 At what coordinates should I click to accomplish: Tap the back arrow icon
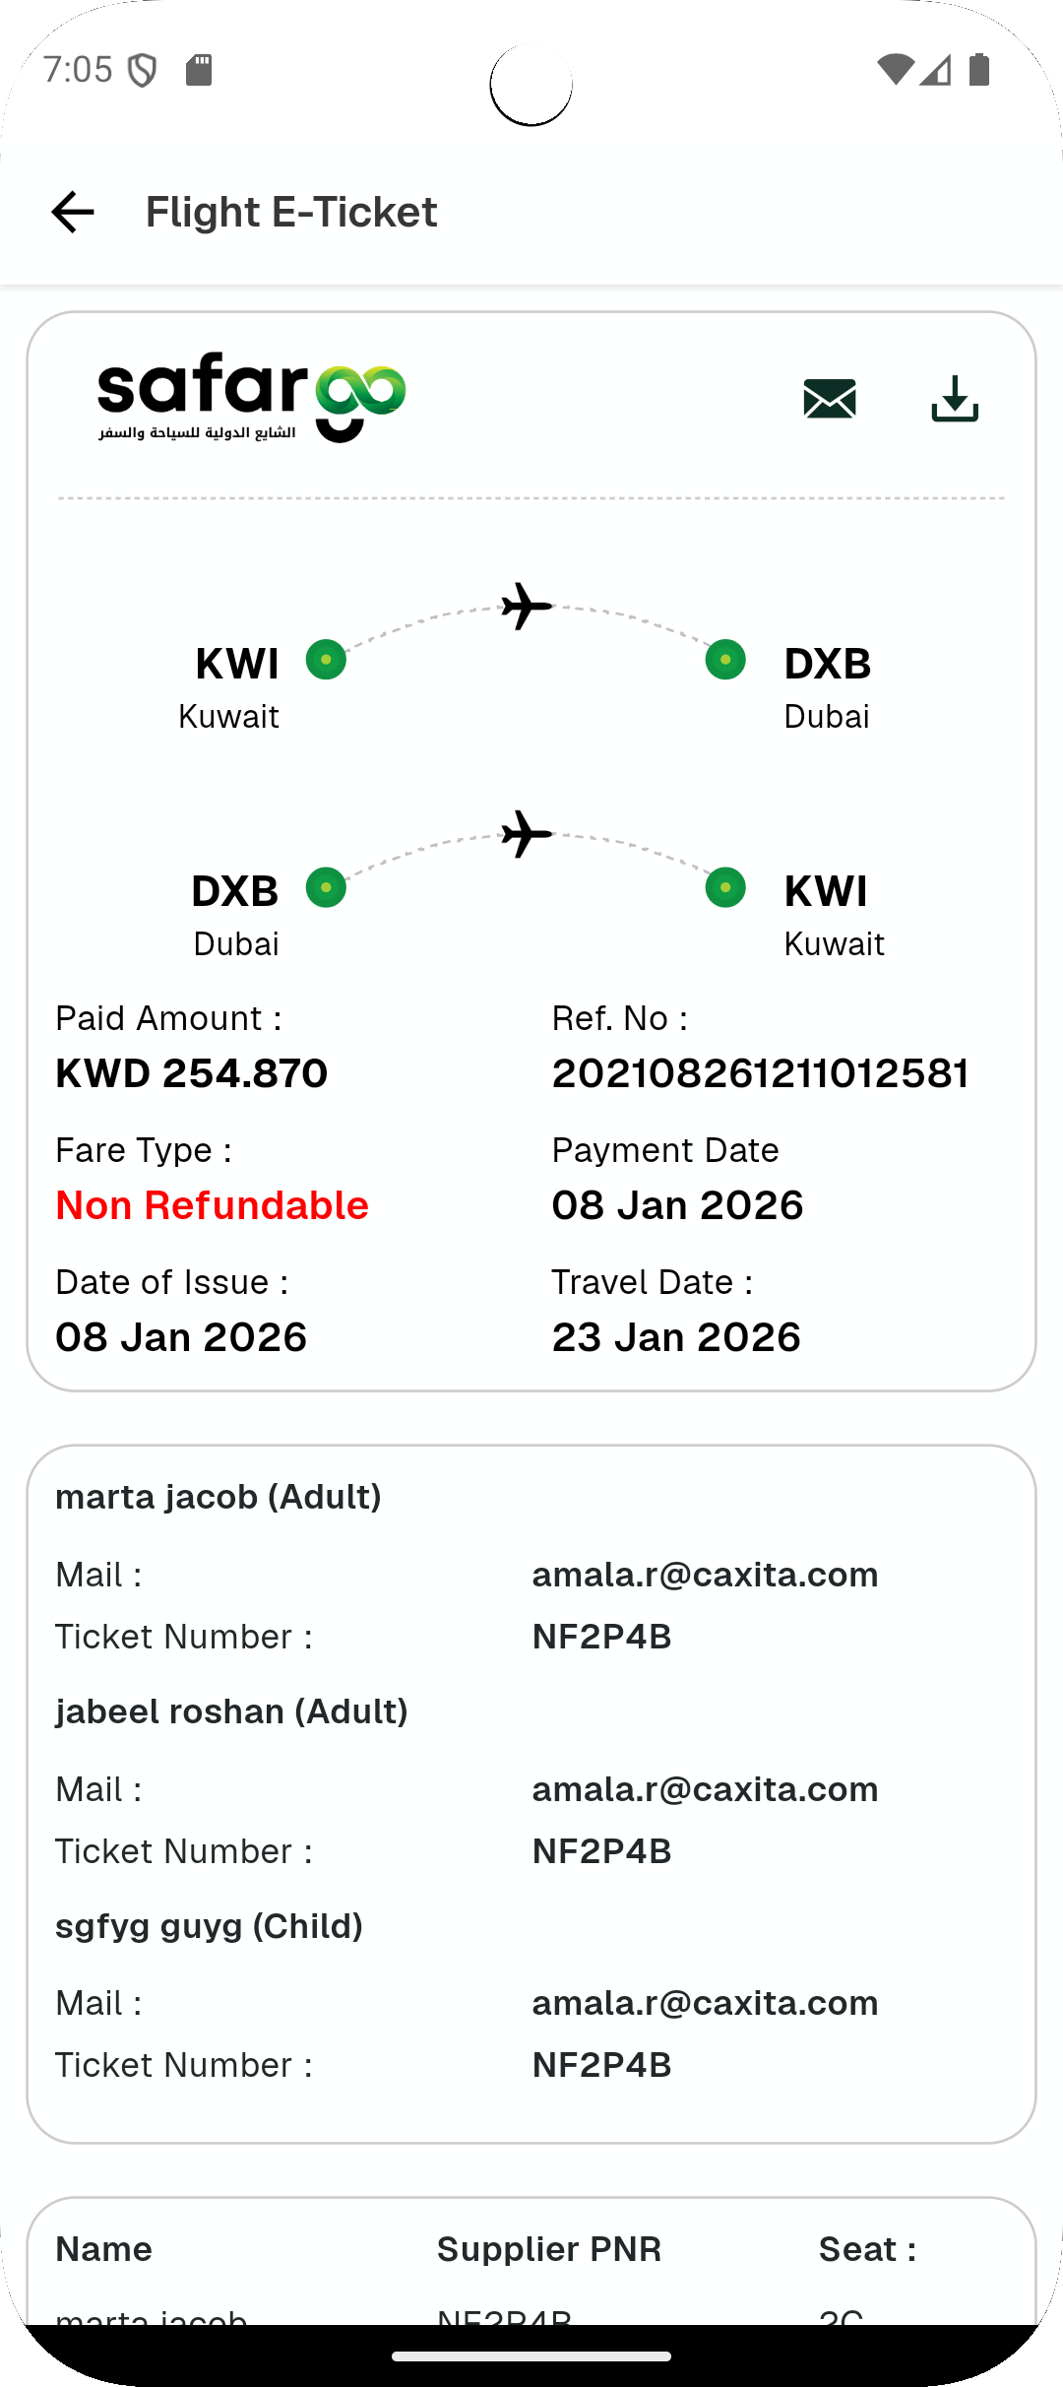click(x=73, y=212)
